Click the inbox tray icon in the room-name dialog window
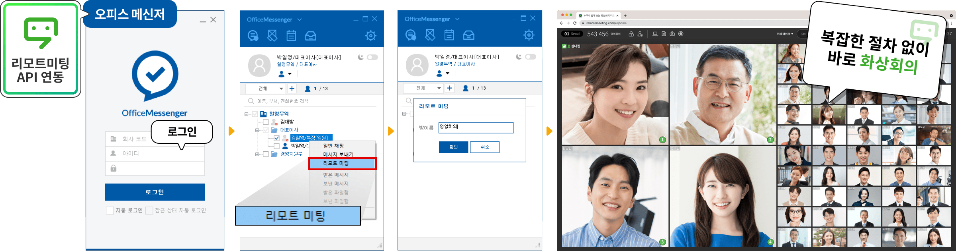Viewport: 956px width, 251px height. point(468,36)
